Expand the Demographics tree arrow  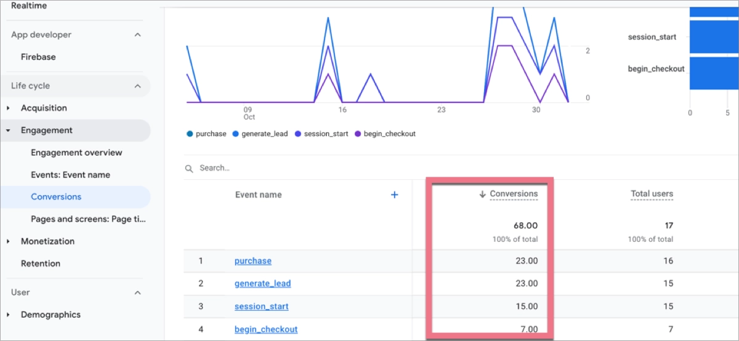click(8, 315)
